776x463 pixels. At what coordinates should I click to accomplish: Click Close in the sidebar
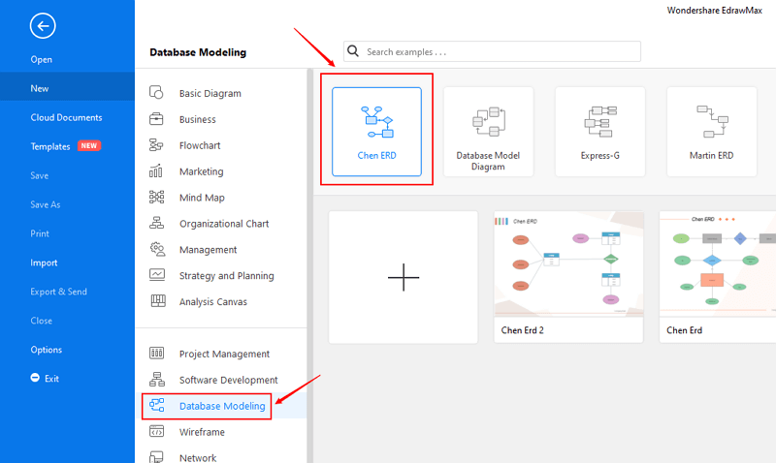[x=41, y=321]
